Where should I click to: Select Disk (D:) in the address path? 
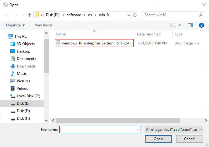(53, 15)
